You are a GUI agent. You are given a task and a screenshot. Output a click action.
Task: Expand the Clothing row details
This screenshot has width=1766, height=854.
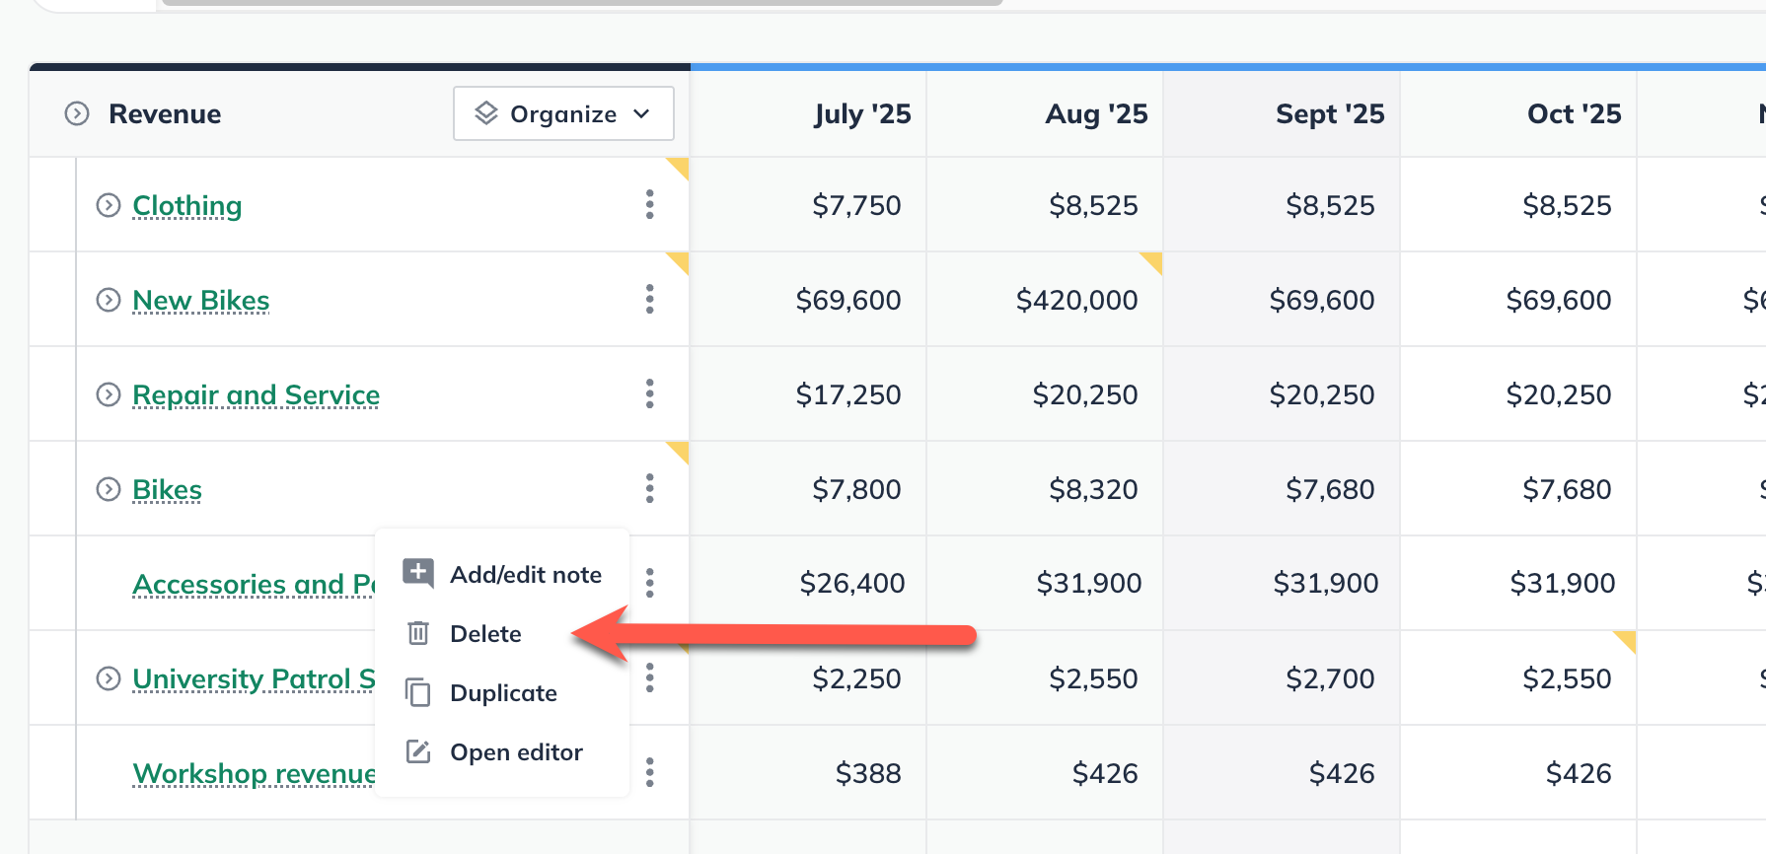pyautogui.click(x=109, y=205)
